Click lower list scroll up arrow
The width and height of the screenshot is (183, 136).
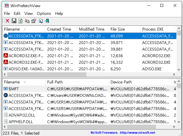(179, 81)
